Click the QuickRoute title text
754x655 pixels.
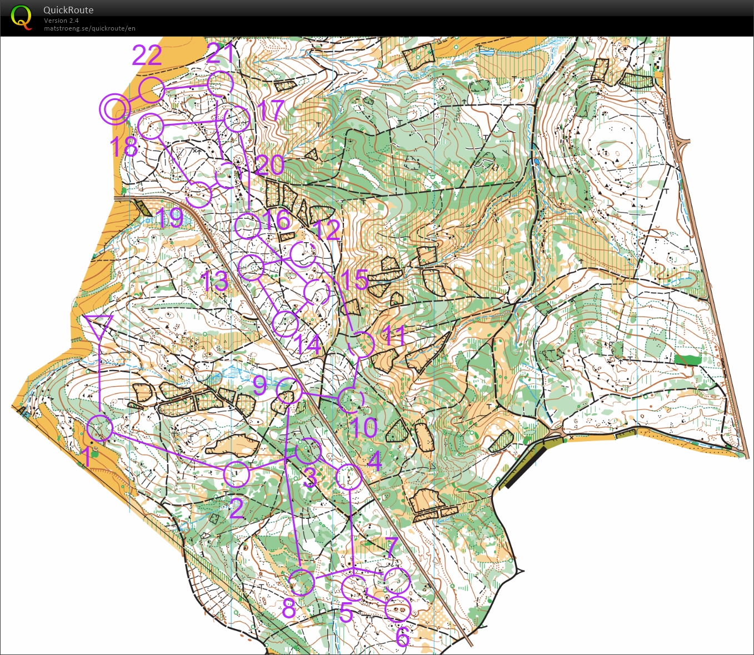pyautogui.click(x=68, y=10)
